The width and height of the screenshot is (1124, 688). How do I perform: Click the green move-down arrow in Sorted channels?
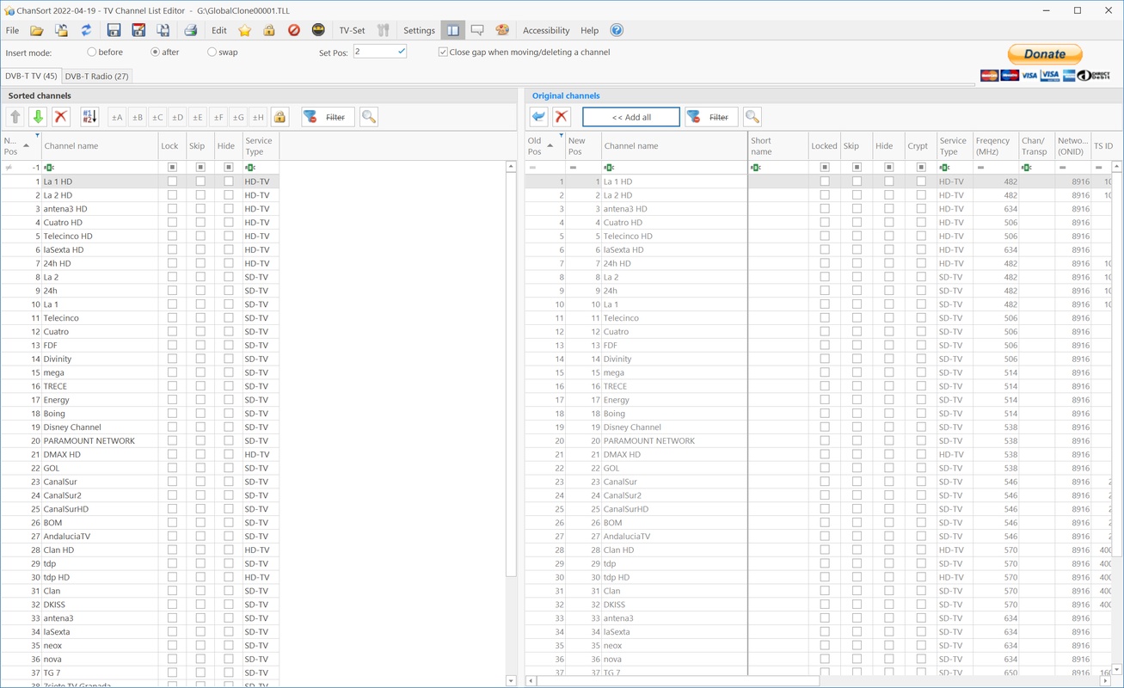click(x=38, y=117)
